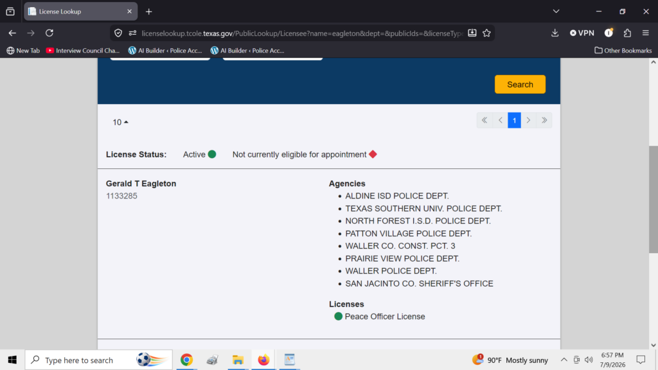Go to next results page
Screen dimensions: 658x370
click(528, 120)
